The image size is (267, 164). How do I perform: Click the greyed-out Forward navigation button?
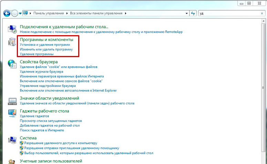(x=15, y=13)
